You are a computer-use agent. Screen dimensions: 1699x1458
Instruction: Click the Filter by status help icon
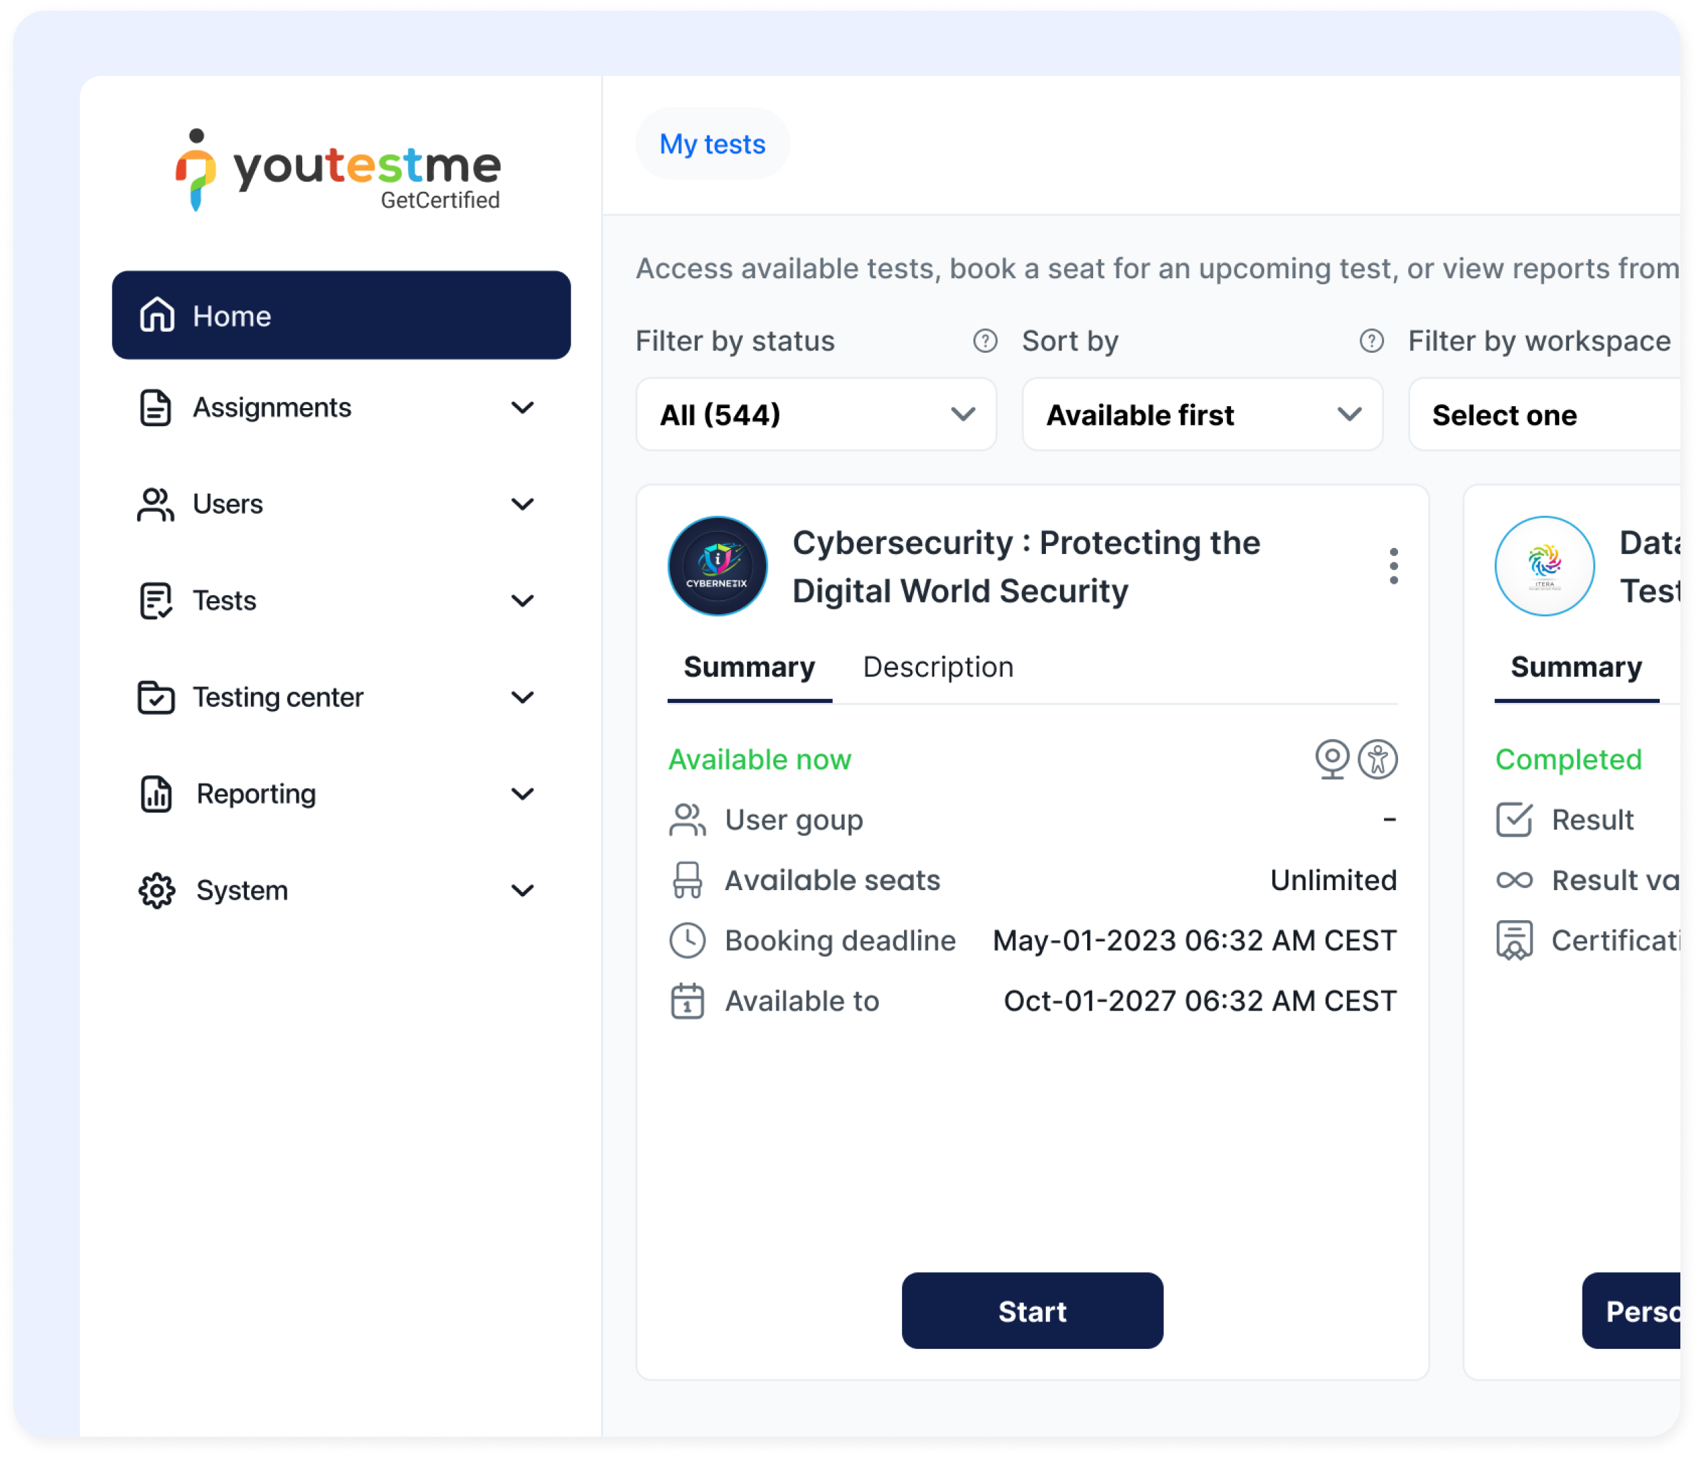pyautogui.click(x=985, y=341)
